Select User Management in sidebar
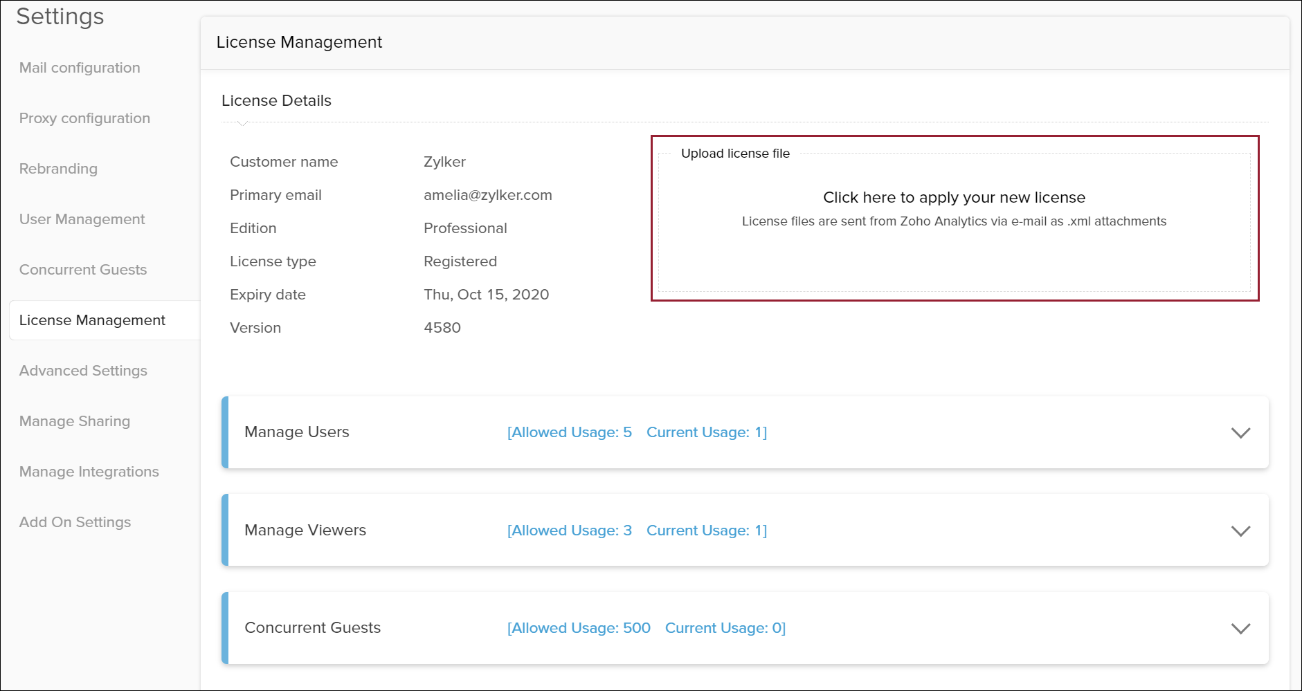This screenshot has height=691, width=1302. [82, 219]
